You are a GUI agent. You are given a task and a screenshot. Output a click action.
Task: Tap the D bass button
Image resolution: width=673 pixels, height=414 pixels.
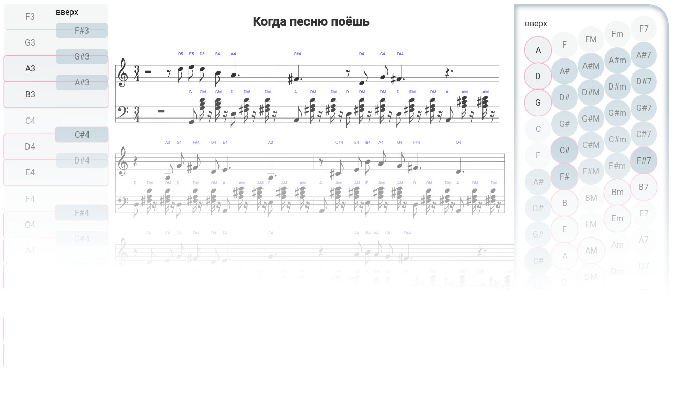pos(538,77)
